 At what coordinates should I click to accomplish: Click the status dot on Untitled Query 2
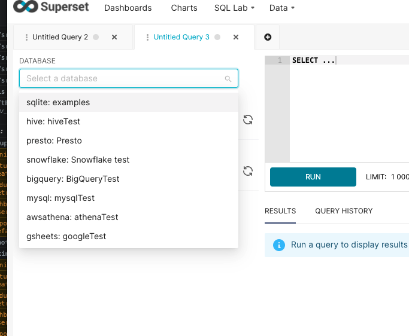pyautogui.click(x=96, y=37)
